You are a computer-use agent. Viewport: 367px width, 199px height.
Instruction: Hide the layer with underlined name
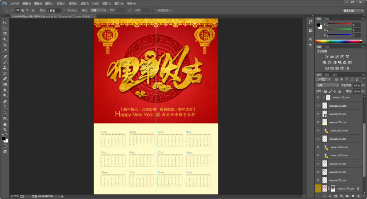[x=318, y=106]
